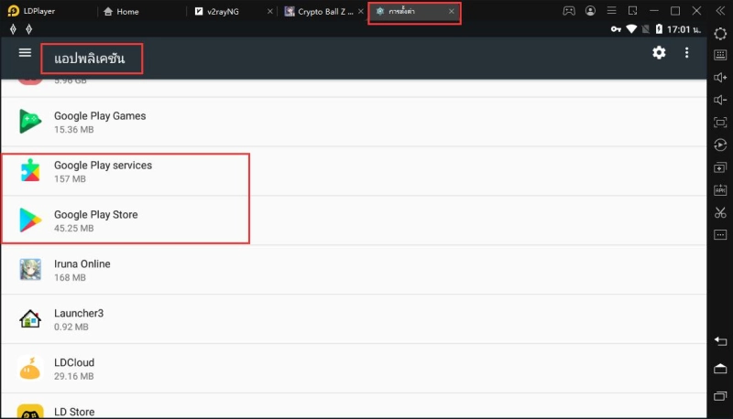Viewport: 733px width, 419px height.
Task: Decrease volume with sidebar speaker minus
Action: [x=720, y=100]
